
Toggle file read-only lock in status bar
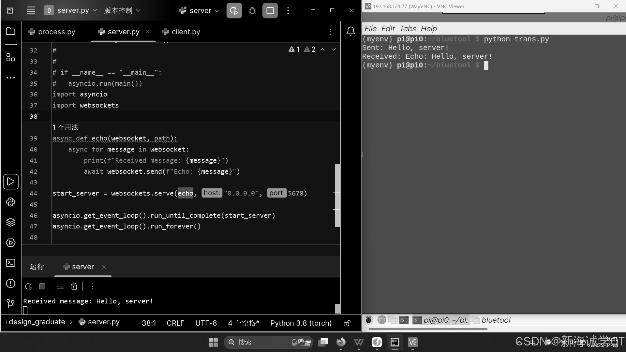point(347,323)
